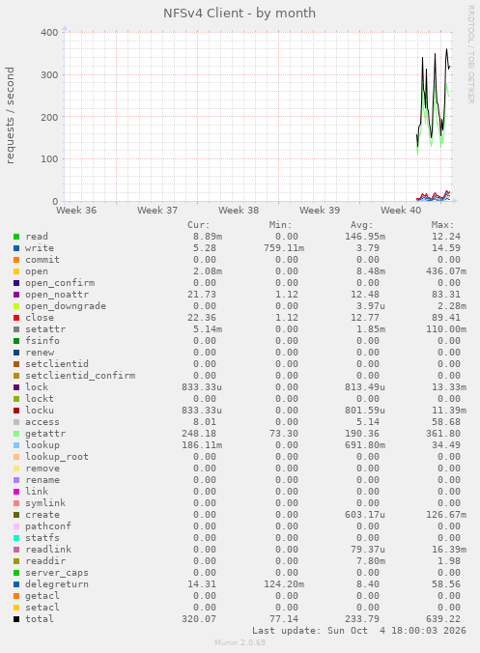480x653 pixels.
Task: Click the 400 y-axis tick label
Action: [49, 33]
